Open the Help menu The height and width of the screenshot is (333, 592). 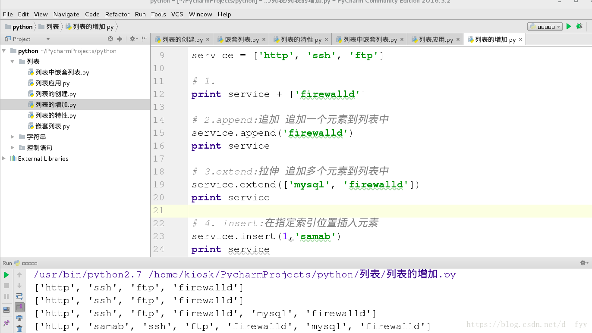point(224,14)
